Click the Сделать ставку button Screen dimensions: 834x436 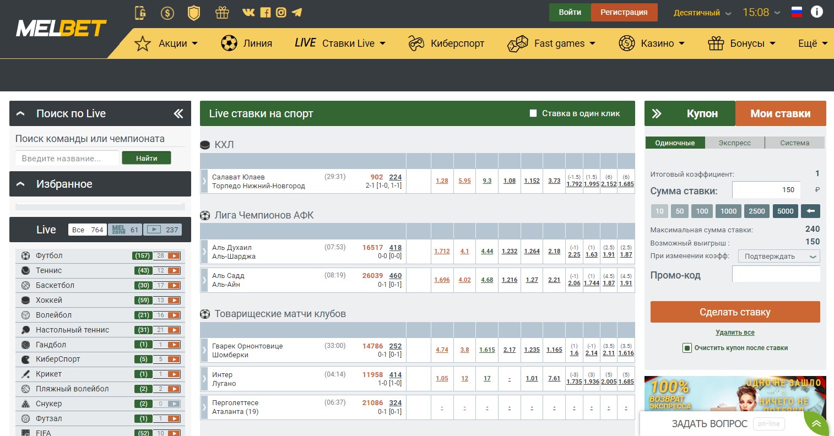point(735,312)
